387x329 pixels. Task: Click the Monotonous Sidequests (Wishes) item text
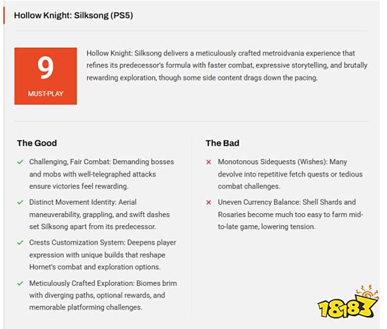[290, 174]
